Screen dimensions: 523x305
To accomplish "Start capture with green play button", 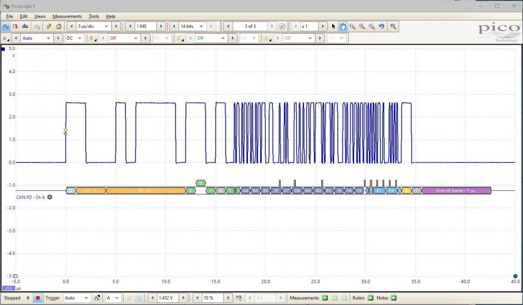I will (28, 298).
